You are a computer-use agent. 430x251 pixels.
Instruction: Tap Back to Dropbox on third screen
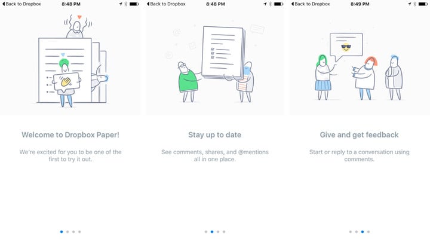[311, 4]
